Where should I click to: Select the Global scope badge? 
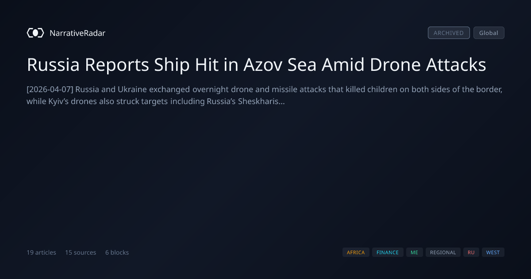(489, 33)
